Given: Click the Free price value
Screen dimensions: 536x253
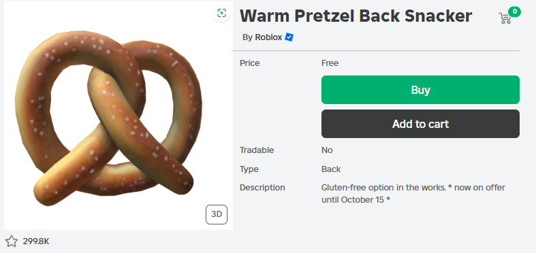Looking at the screenshot, I should click(330, 63).
